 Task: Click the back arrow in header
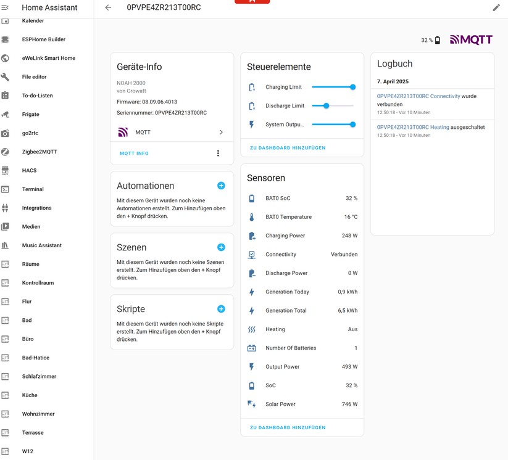108,8
